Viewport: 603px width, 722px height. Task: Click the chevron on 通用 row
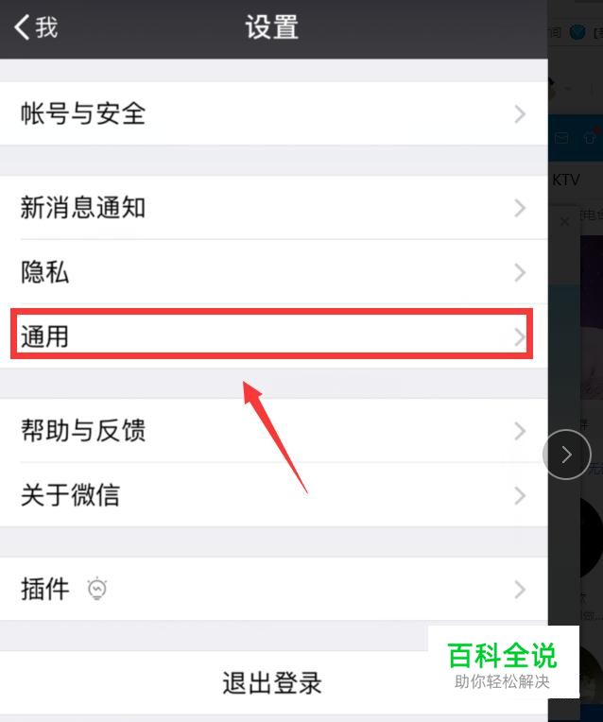pos(520,336)
